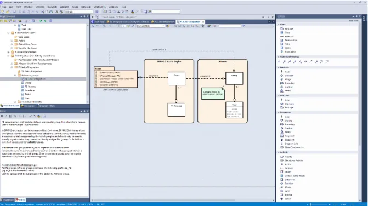Screen dimensions: 368x206
Task: Open the File menu
Action: coord(4,7)
